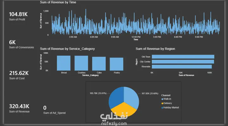This screenshot has width=228, height=126.
Task: Click the 6K Sum of Conversions card
Action: coord(22,44)
